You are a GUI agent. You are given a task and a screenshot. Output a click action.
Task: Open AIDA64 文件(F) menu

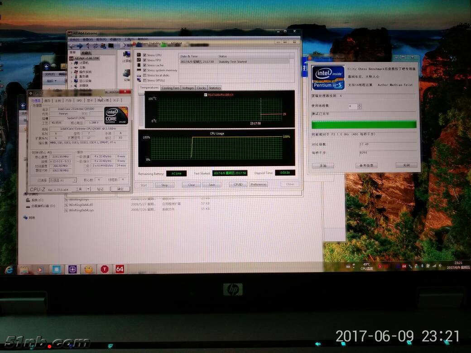tap(74, 39)
